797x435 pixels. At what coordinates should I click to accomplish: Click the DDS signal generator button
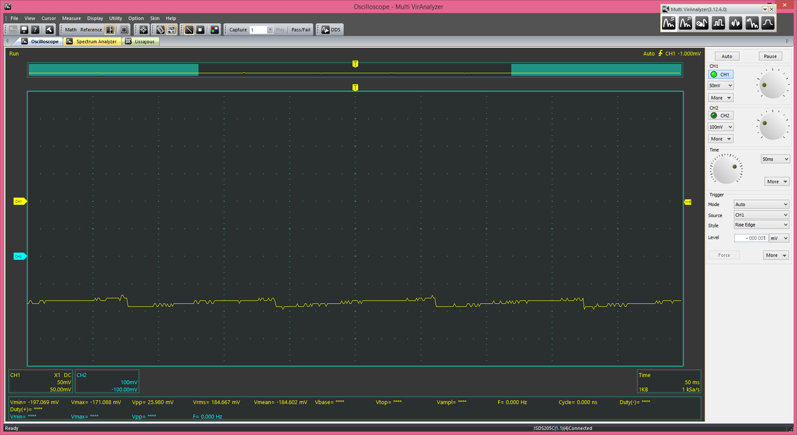tap(331, 29)
